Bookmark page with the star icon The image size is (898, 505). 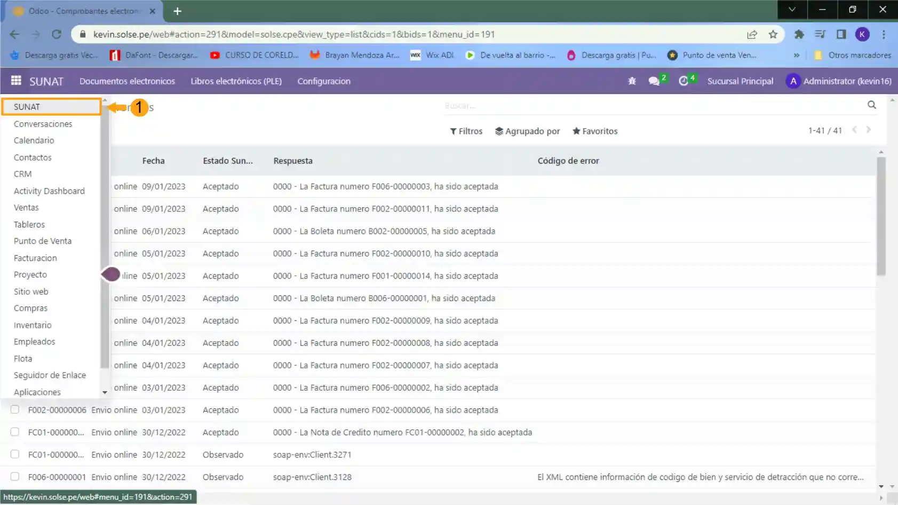(x=773, y=35)
